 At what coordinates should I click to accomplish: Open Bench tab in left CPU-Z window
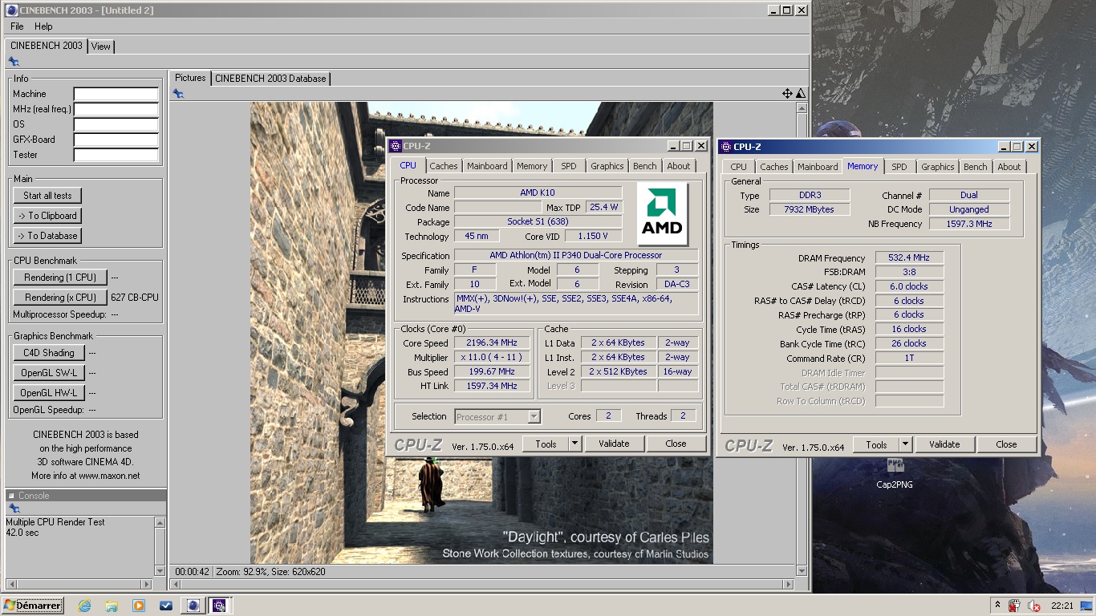coord(645,166)
